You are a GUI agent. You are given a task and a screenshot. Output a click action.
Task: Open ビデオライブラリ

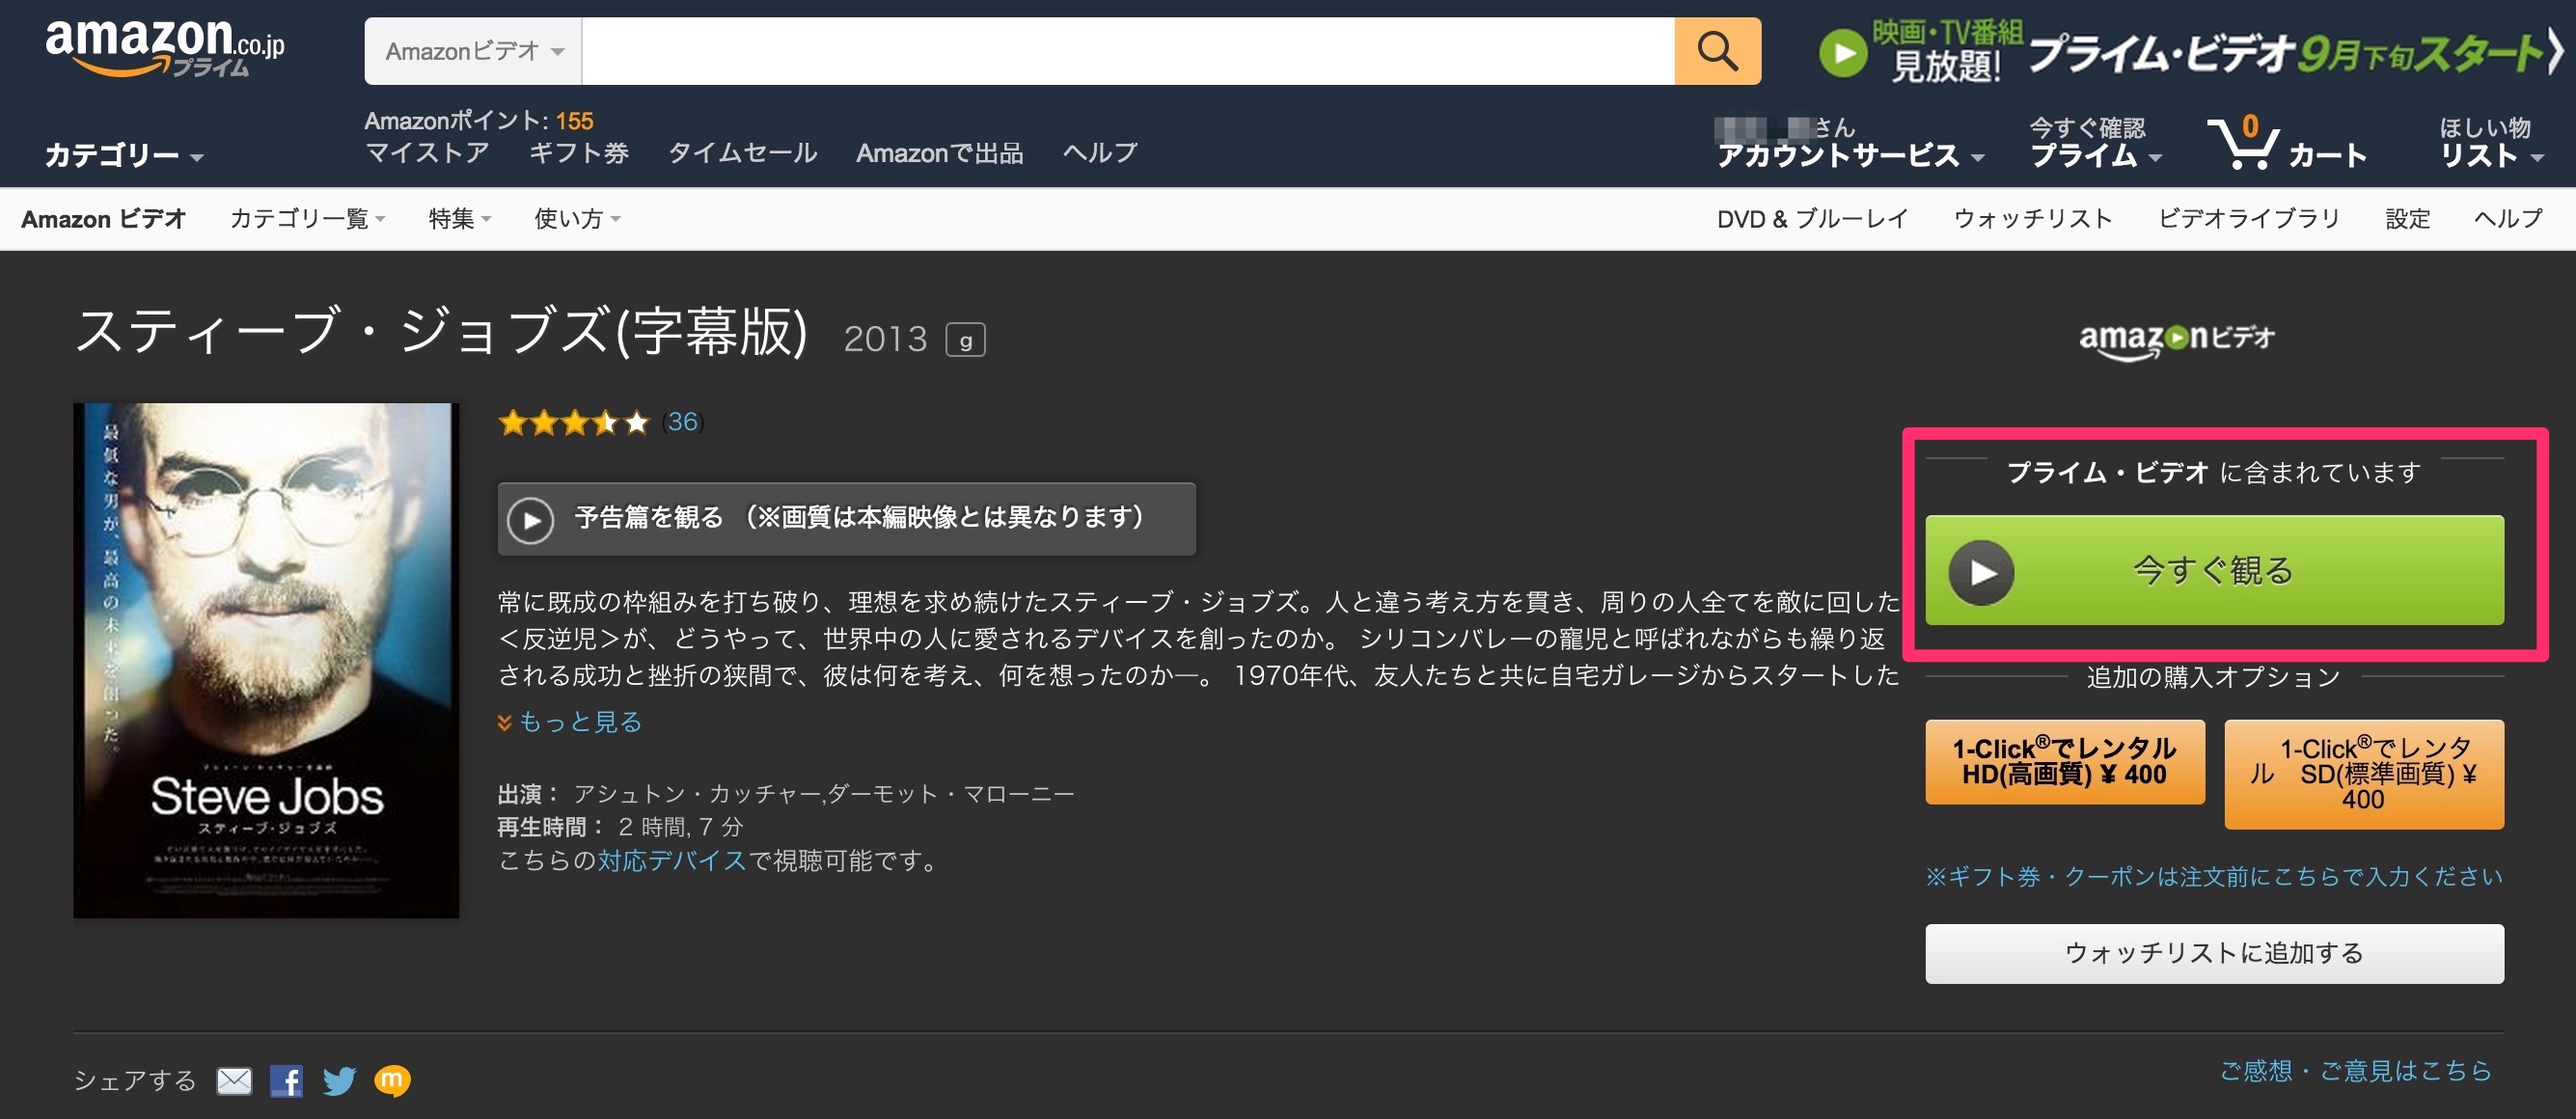tap(2249, 219)
